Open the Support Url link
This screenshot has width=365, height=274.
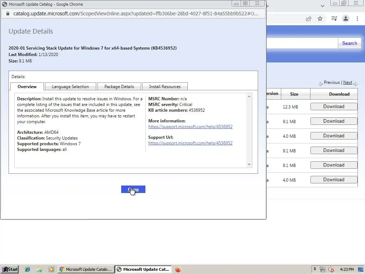(190, 143)
